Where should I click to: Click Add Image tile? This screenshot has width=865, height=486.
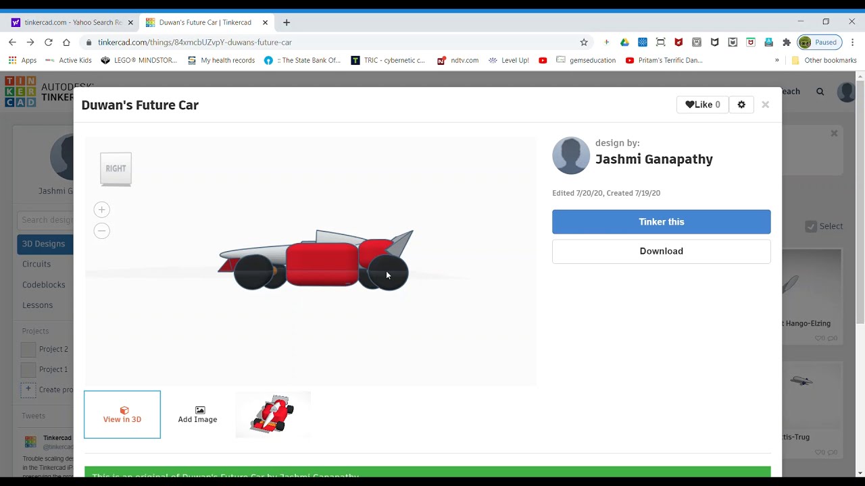point(197,414)
